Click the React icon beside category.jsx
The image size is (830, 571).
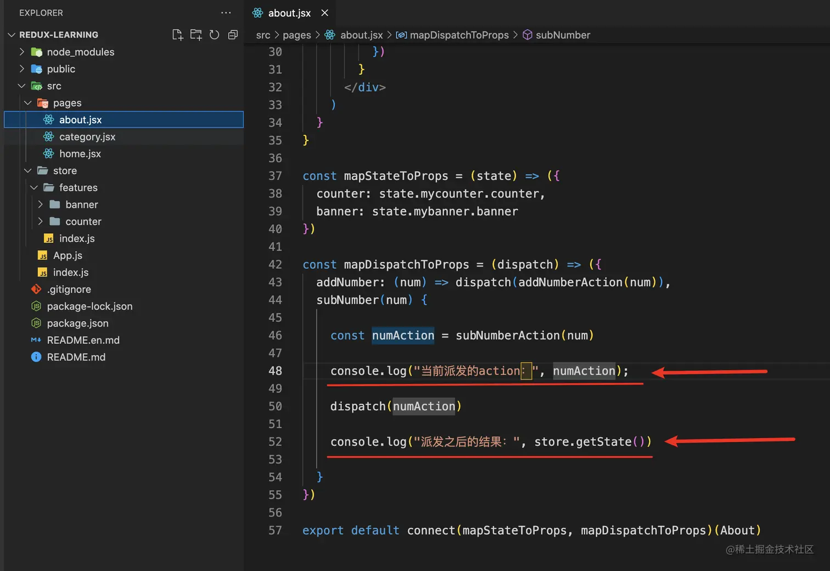49,137
